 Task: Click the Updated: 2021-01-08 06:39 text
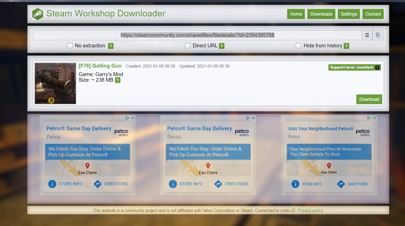click(204, 66)
